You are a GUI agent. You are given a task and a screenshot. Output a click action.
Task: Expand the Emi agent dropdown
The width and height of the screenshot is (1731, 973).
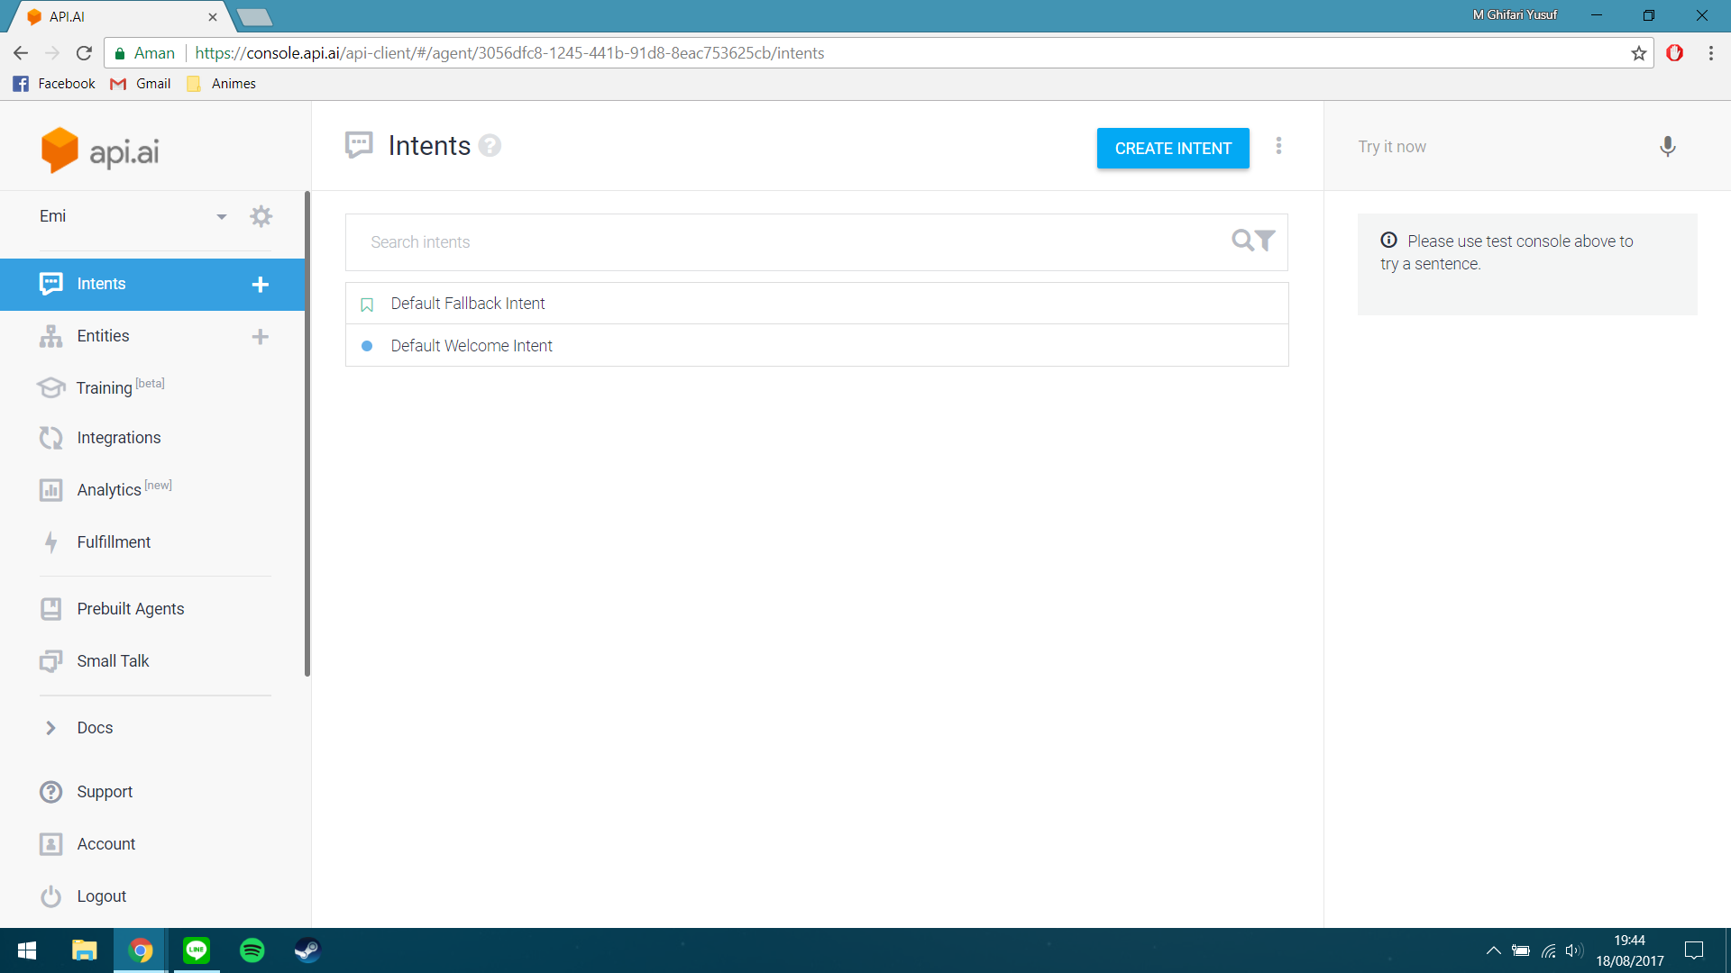(x=221, y=216)
